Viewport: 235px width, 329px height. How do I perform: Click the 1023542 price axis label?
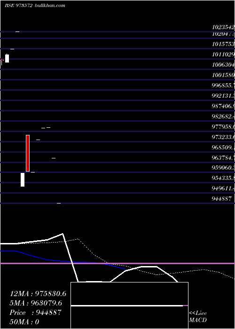tap(223, 27)
